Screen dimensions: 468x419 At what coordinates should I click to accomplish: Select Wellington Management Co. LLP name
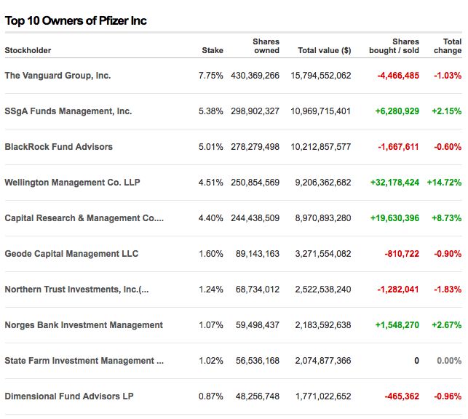point(72,183)
